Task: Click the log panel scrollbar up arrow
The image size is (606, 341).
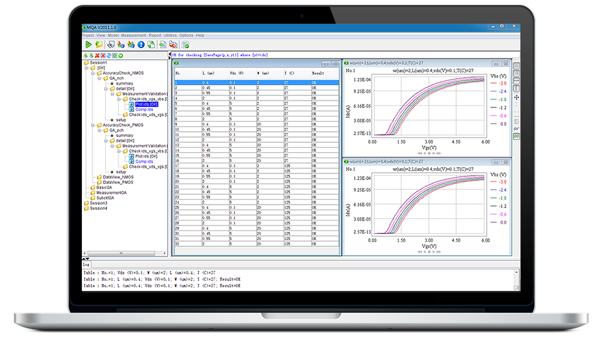Action: point(516,272)
